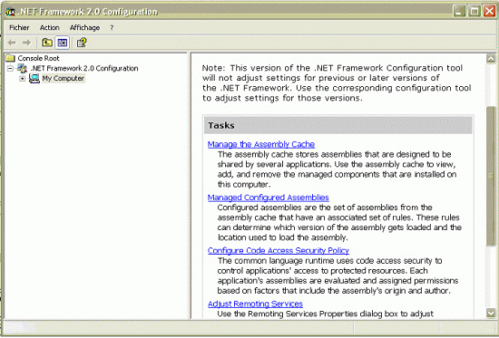This screenshot has height=338, width=499.
Task: Open the ? help menu
Action: [x=112, y=28]
